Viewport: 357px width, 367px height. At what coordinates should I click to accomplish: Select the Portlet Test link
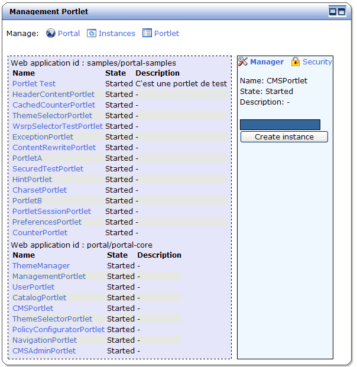[34, 84]
